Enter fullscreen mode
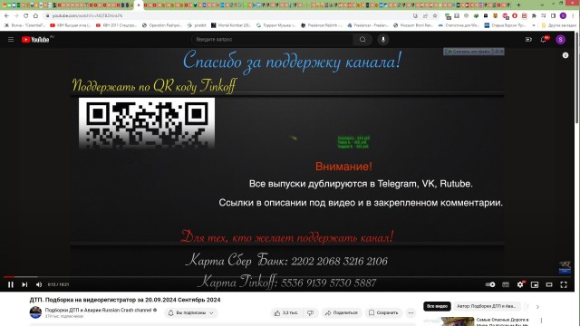This screenshot has width=580, height=326. tap(564, 284)
